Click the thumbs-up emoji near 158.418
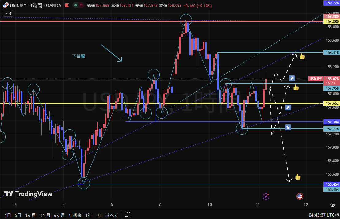 [x=302, y=56]
